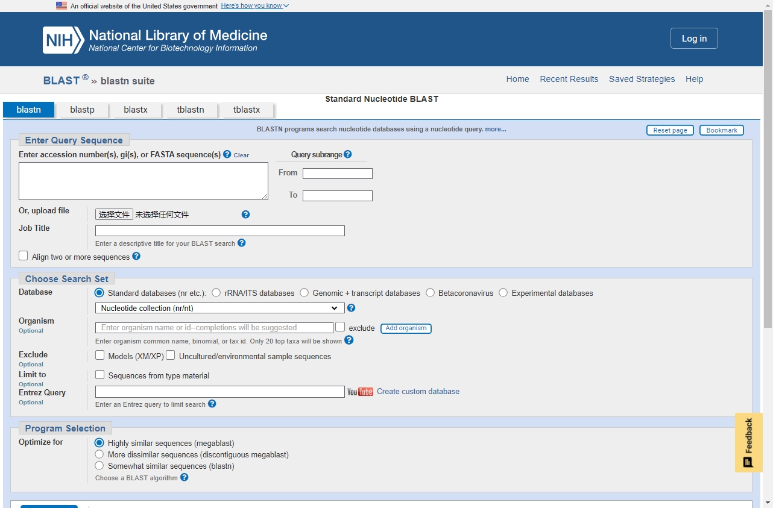Open help icon for Job Title description
The image size is (773, 508).
click(242, 243)
